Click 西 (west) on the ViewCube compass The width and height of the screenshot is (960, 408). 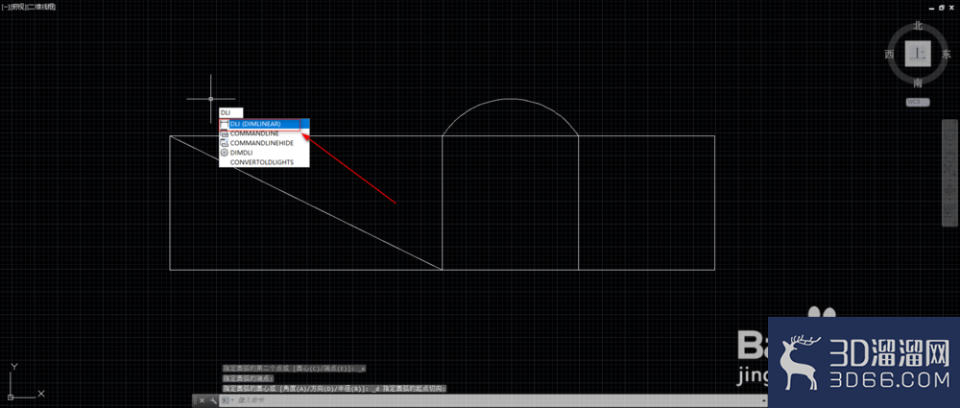point(890,55)
